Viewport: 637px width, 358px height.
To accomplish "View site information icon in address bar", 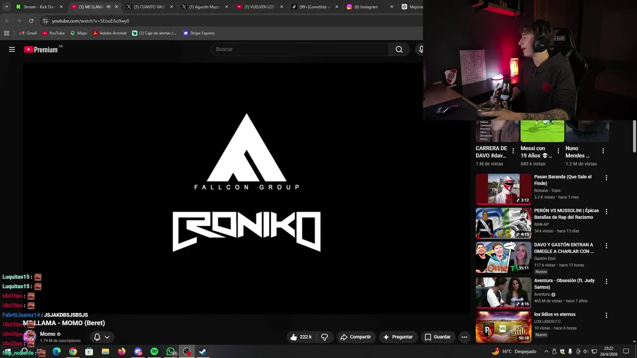I will (x=45, y=21).
